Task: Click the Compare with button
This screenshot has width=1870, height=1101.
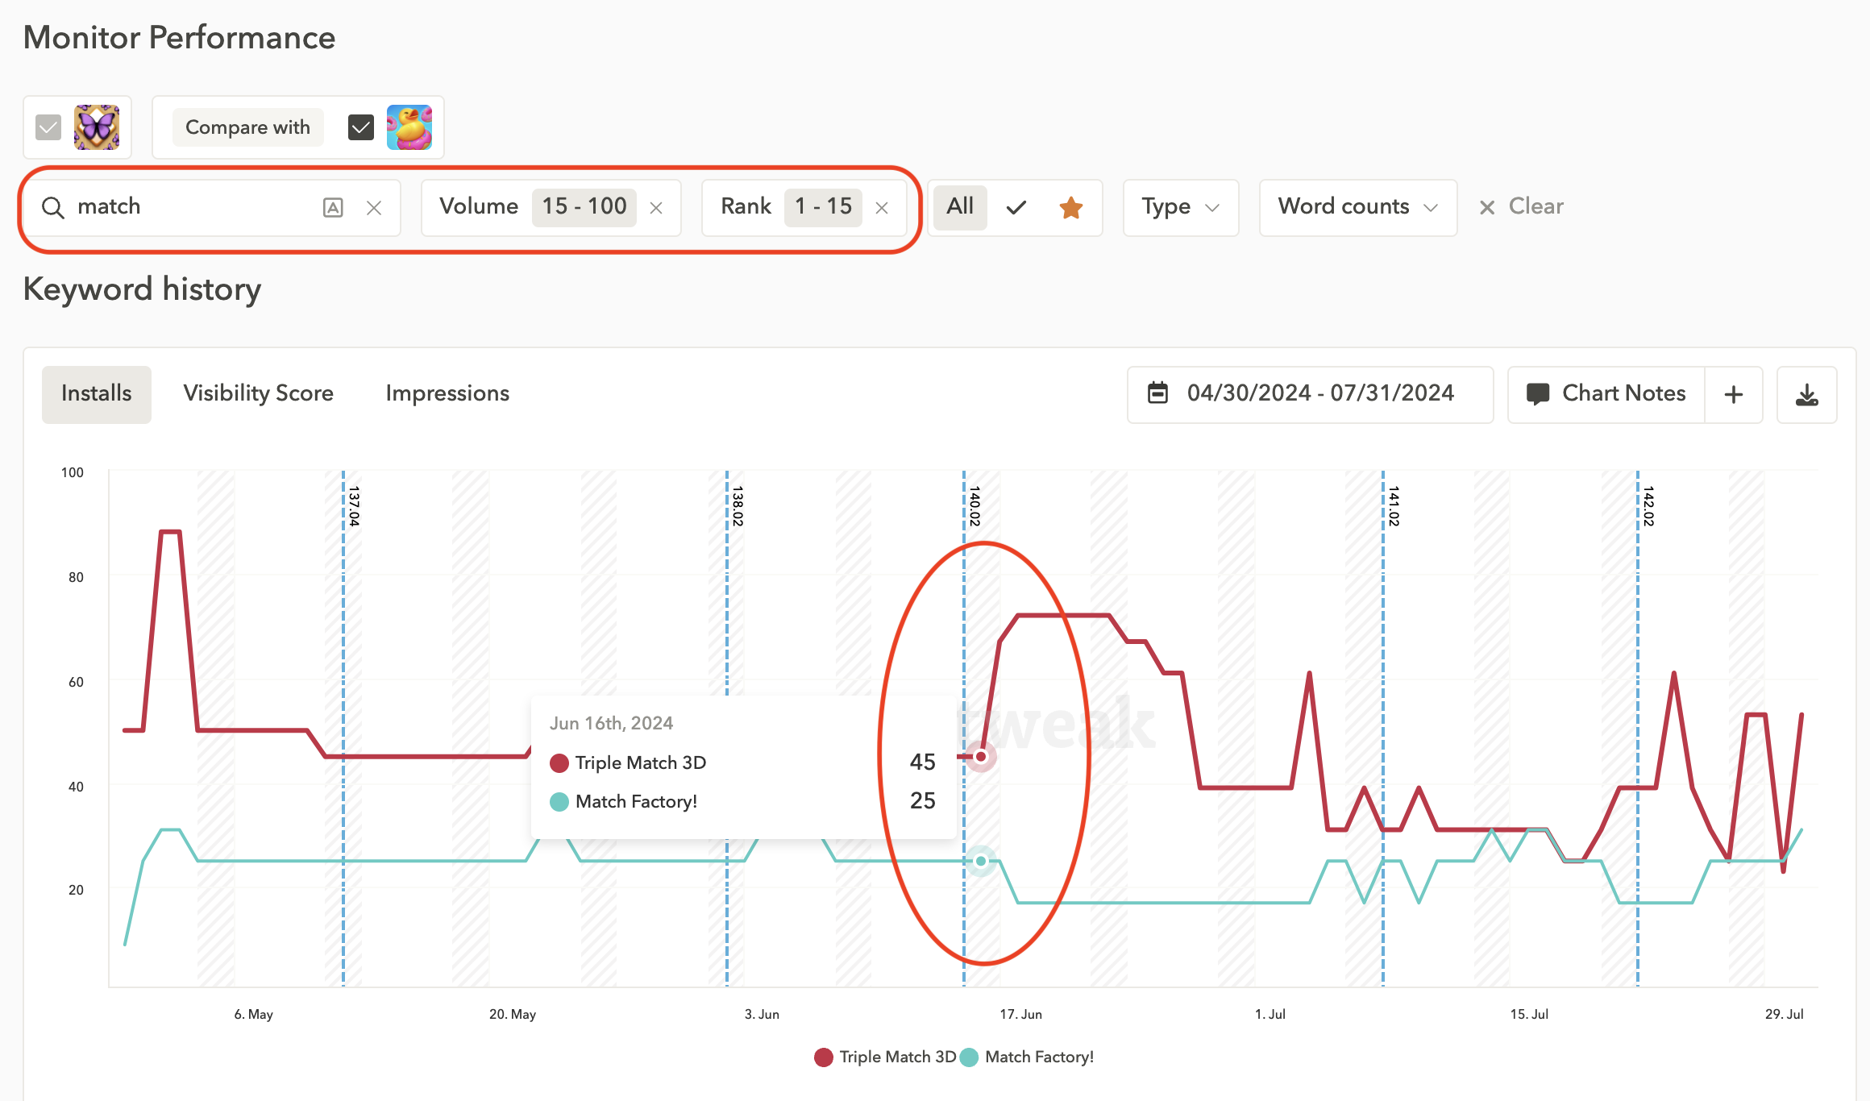Action: 247,127
